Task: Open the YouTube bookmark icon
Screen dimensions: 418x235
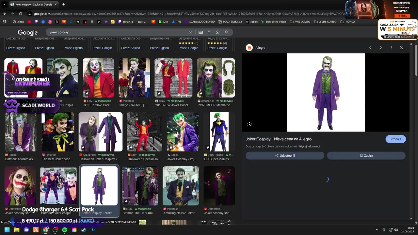Action: [x=29, y=22]
